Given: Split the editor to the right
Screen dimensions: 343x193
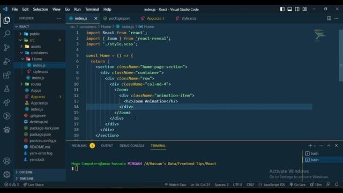Looking at the screenshot, I should pos(329,18).
